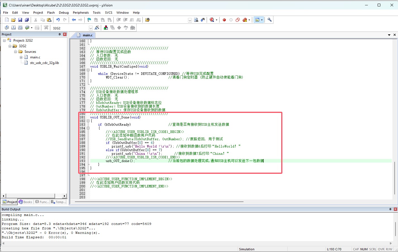Pin the Project panel

tap(59, 34)
